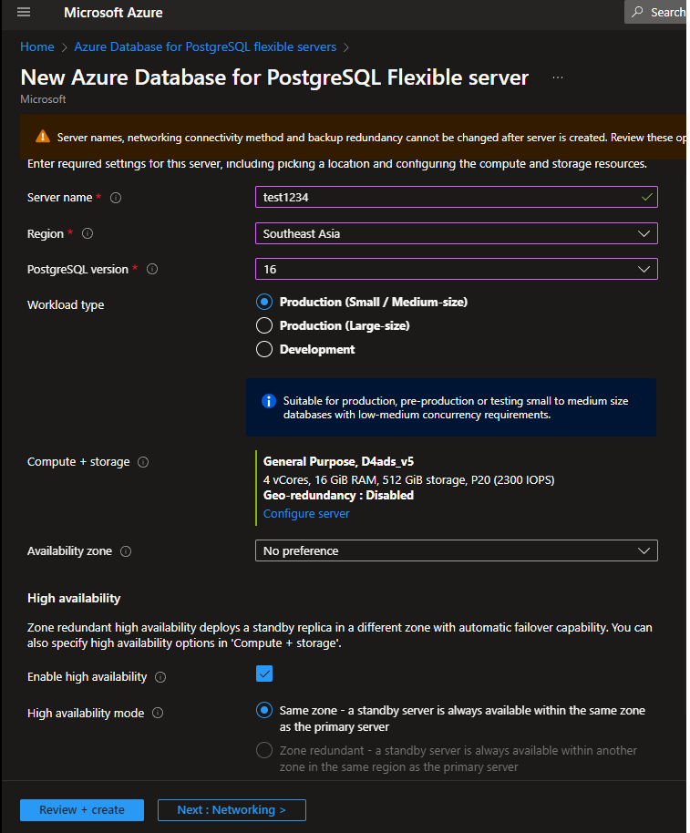Screen dimensions: 690x833
Task: Click into the Server name field
Action: pos(457,197)
